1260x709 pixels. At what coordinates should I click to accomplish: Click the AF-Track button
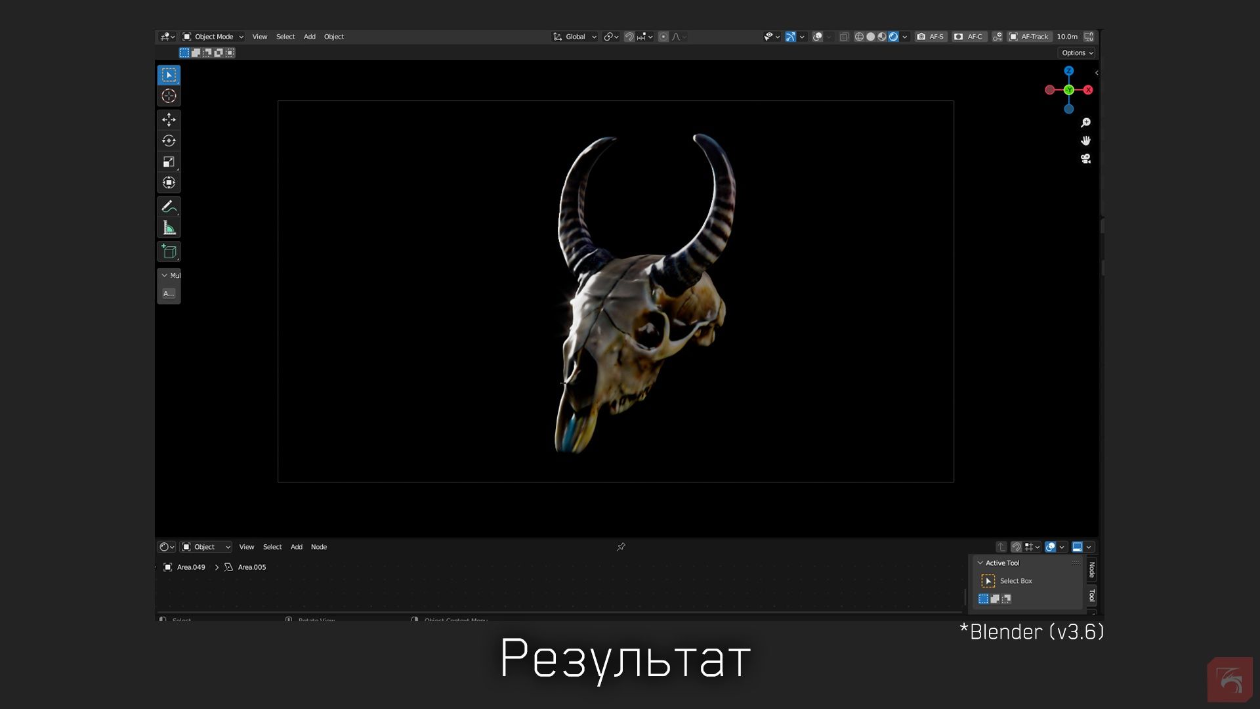(x=1029, y=37)
